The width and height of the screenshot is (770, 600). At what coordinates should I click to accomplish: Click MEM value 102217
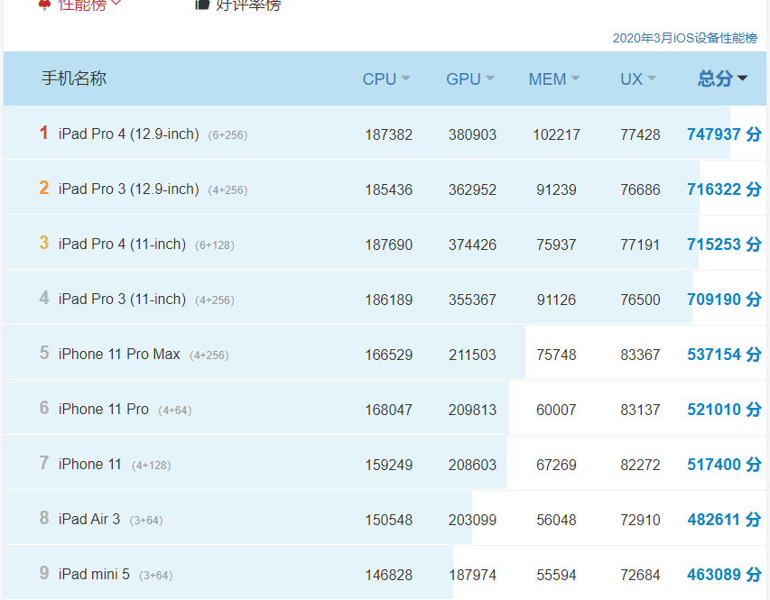556,134
